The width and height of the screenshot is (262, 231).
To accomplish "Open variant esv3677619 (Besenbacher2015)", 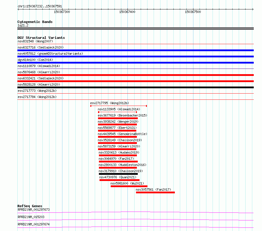I will [122, 115].
